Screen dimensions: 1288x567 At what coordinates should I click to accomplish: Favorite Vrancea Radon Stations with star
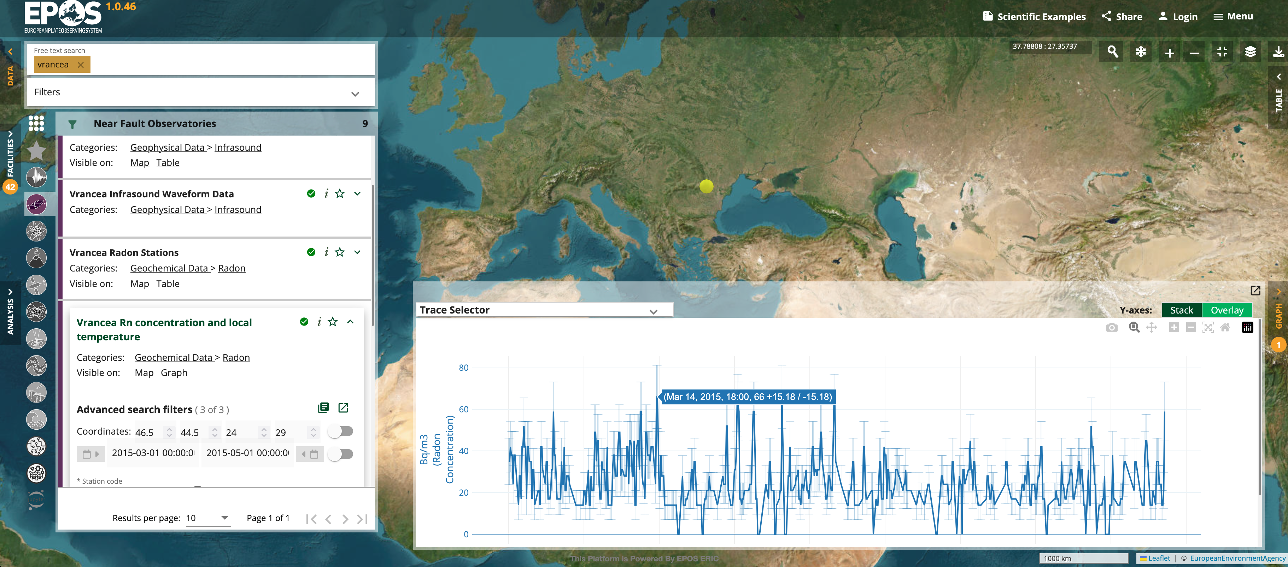coord(340,252)
